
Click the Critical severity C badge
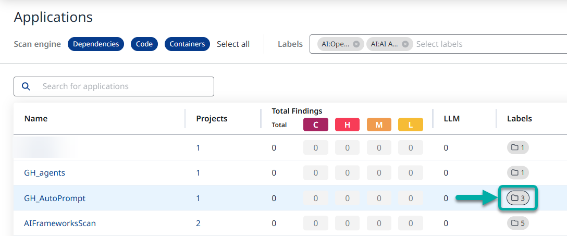[x=316, y=125]
